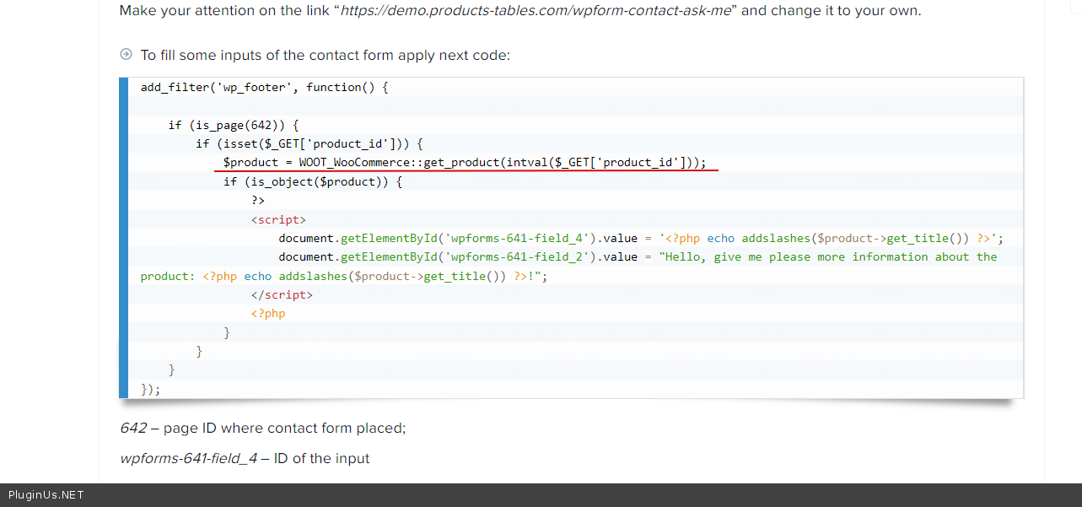Click the "wpforms-641-field_4 – ID of the input" note

245,458
